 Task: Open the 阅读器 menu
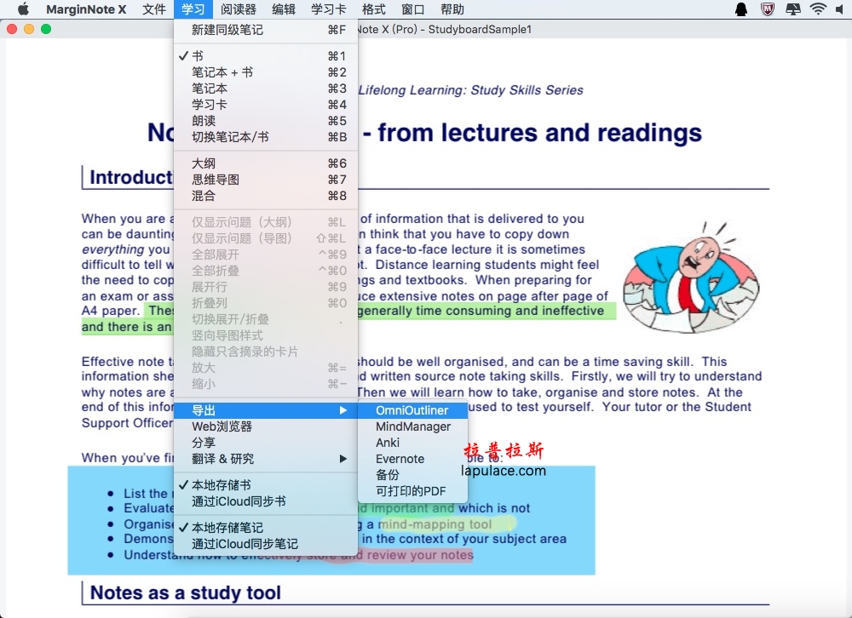click(238, 9)
